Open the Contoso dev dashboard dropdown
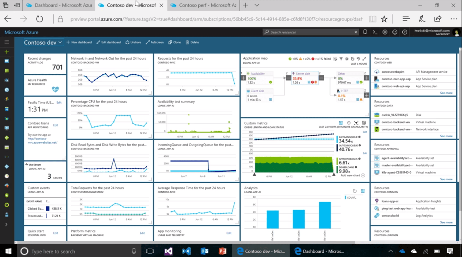Viewport: 462px width, 257px height. [x=43, y=42]
